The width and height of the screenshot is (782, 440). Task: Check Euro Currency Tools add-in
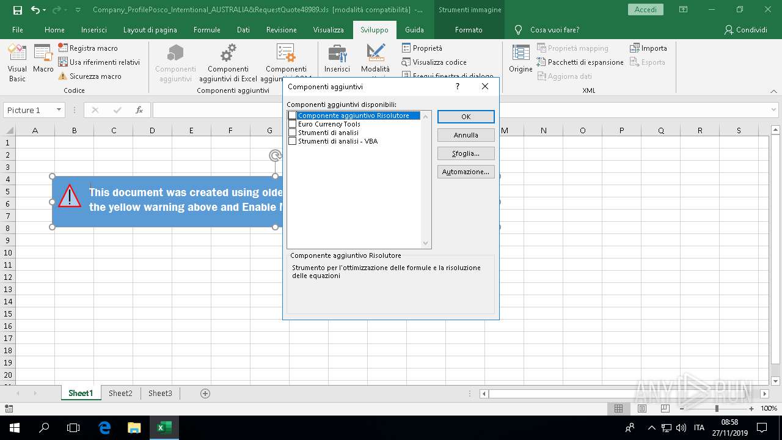click(293, 124)
